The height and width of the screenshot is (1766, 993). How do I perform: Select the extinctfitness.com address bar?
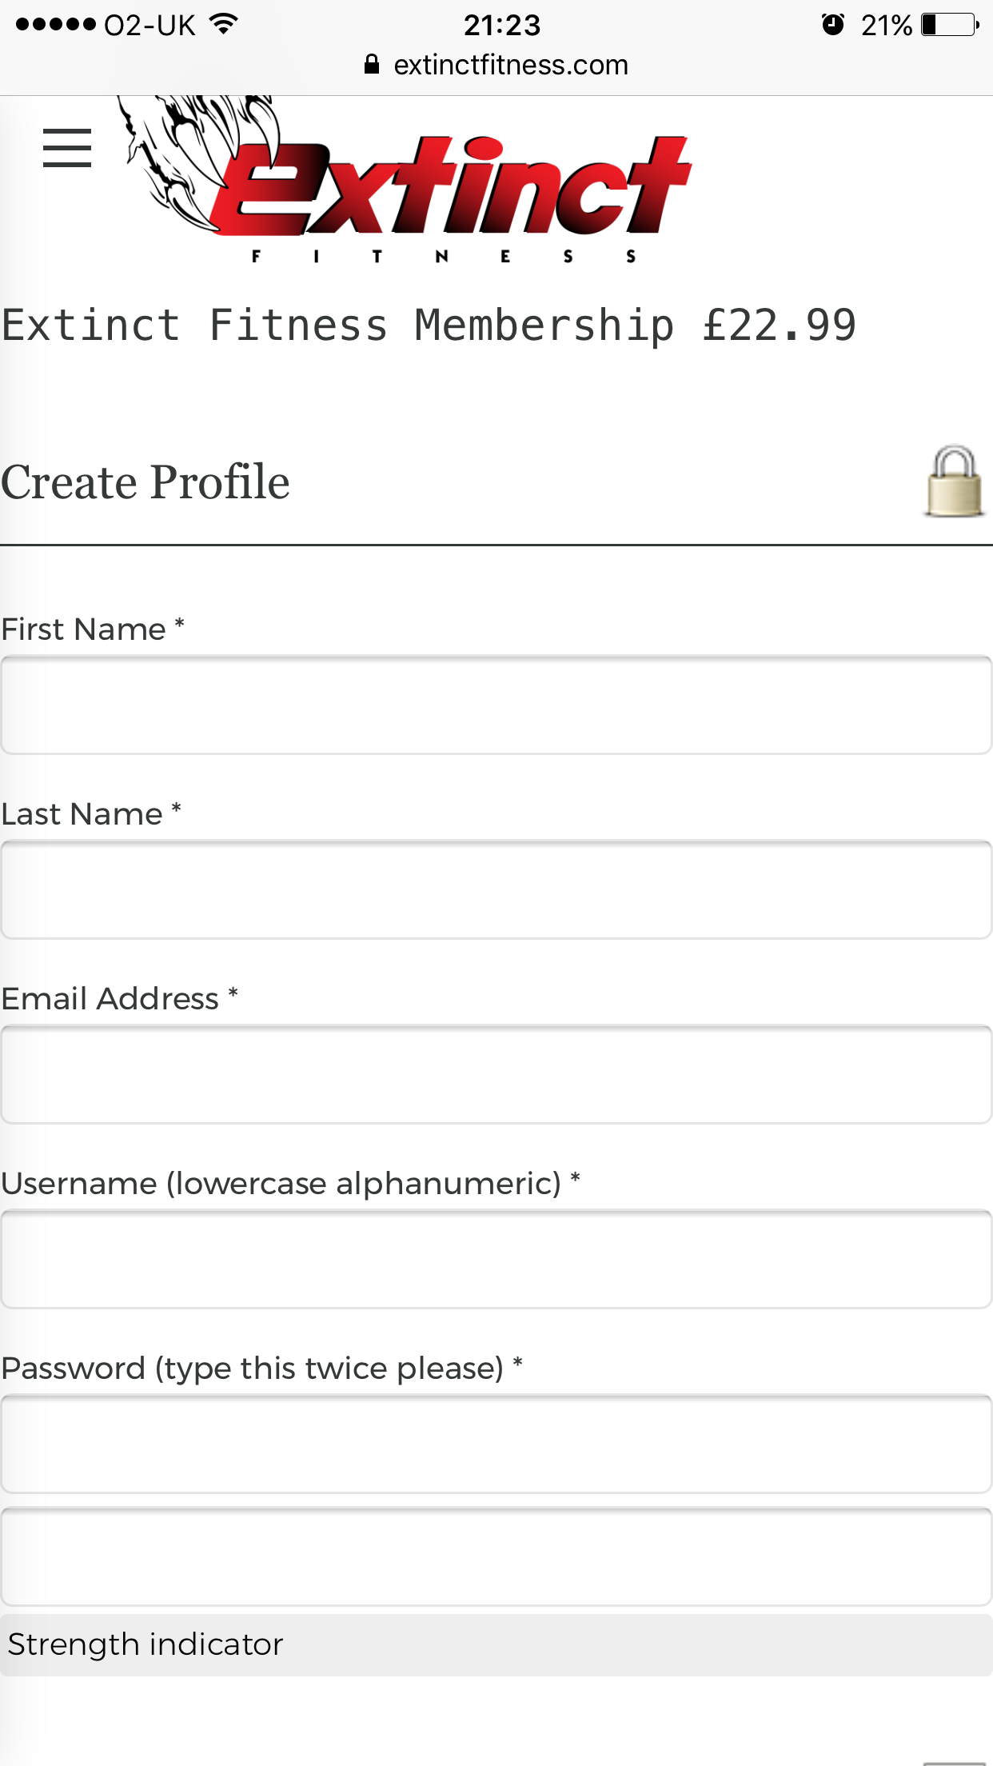tap(496, 65)
